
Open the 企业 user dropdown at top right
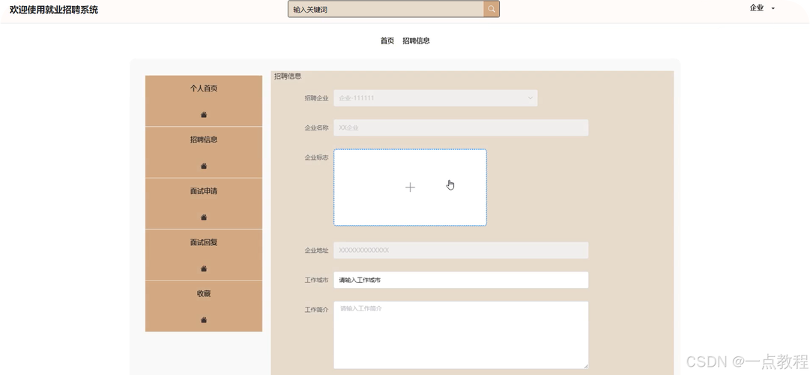coord(762,8)
